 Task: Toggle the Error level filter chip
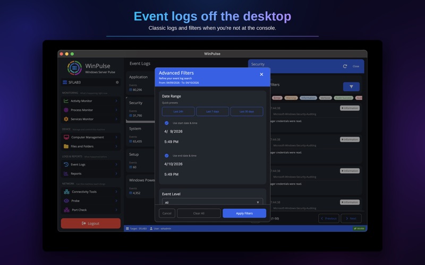pyautogui.click(x=277, y=98)
